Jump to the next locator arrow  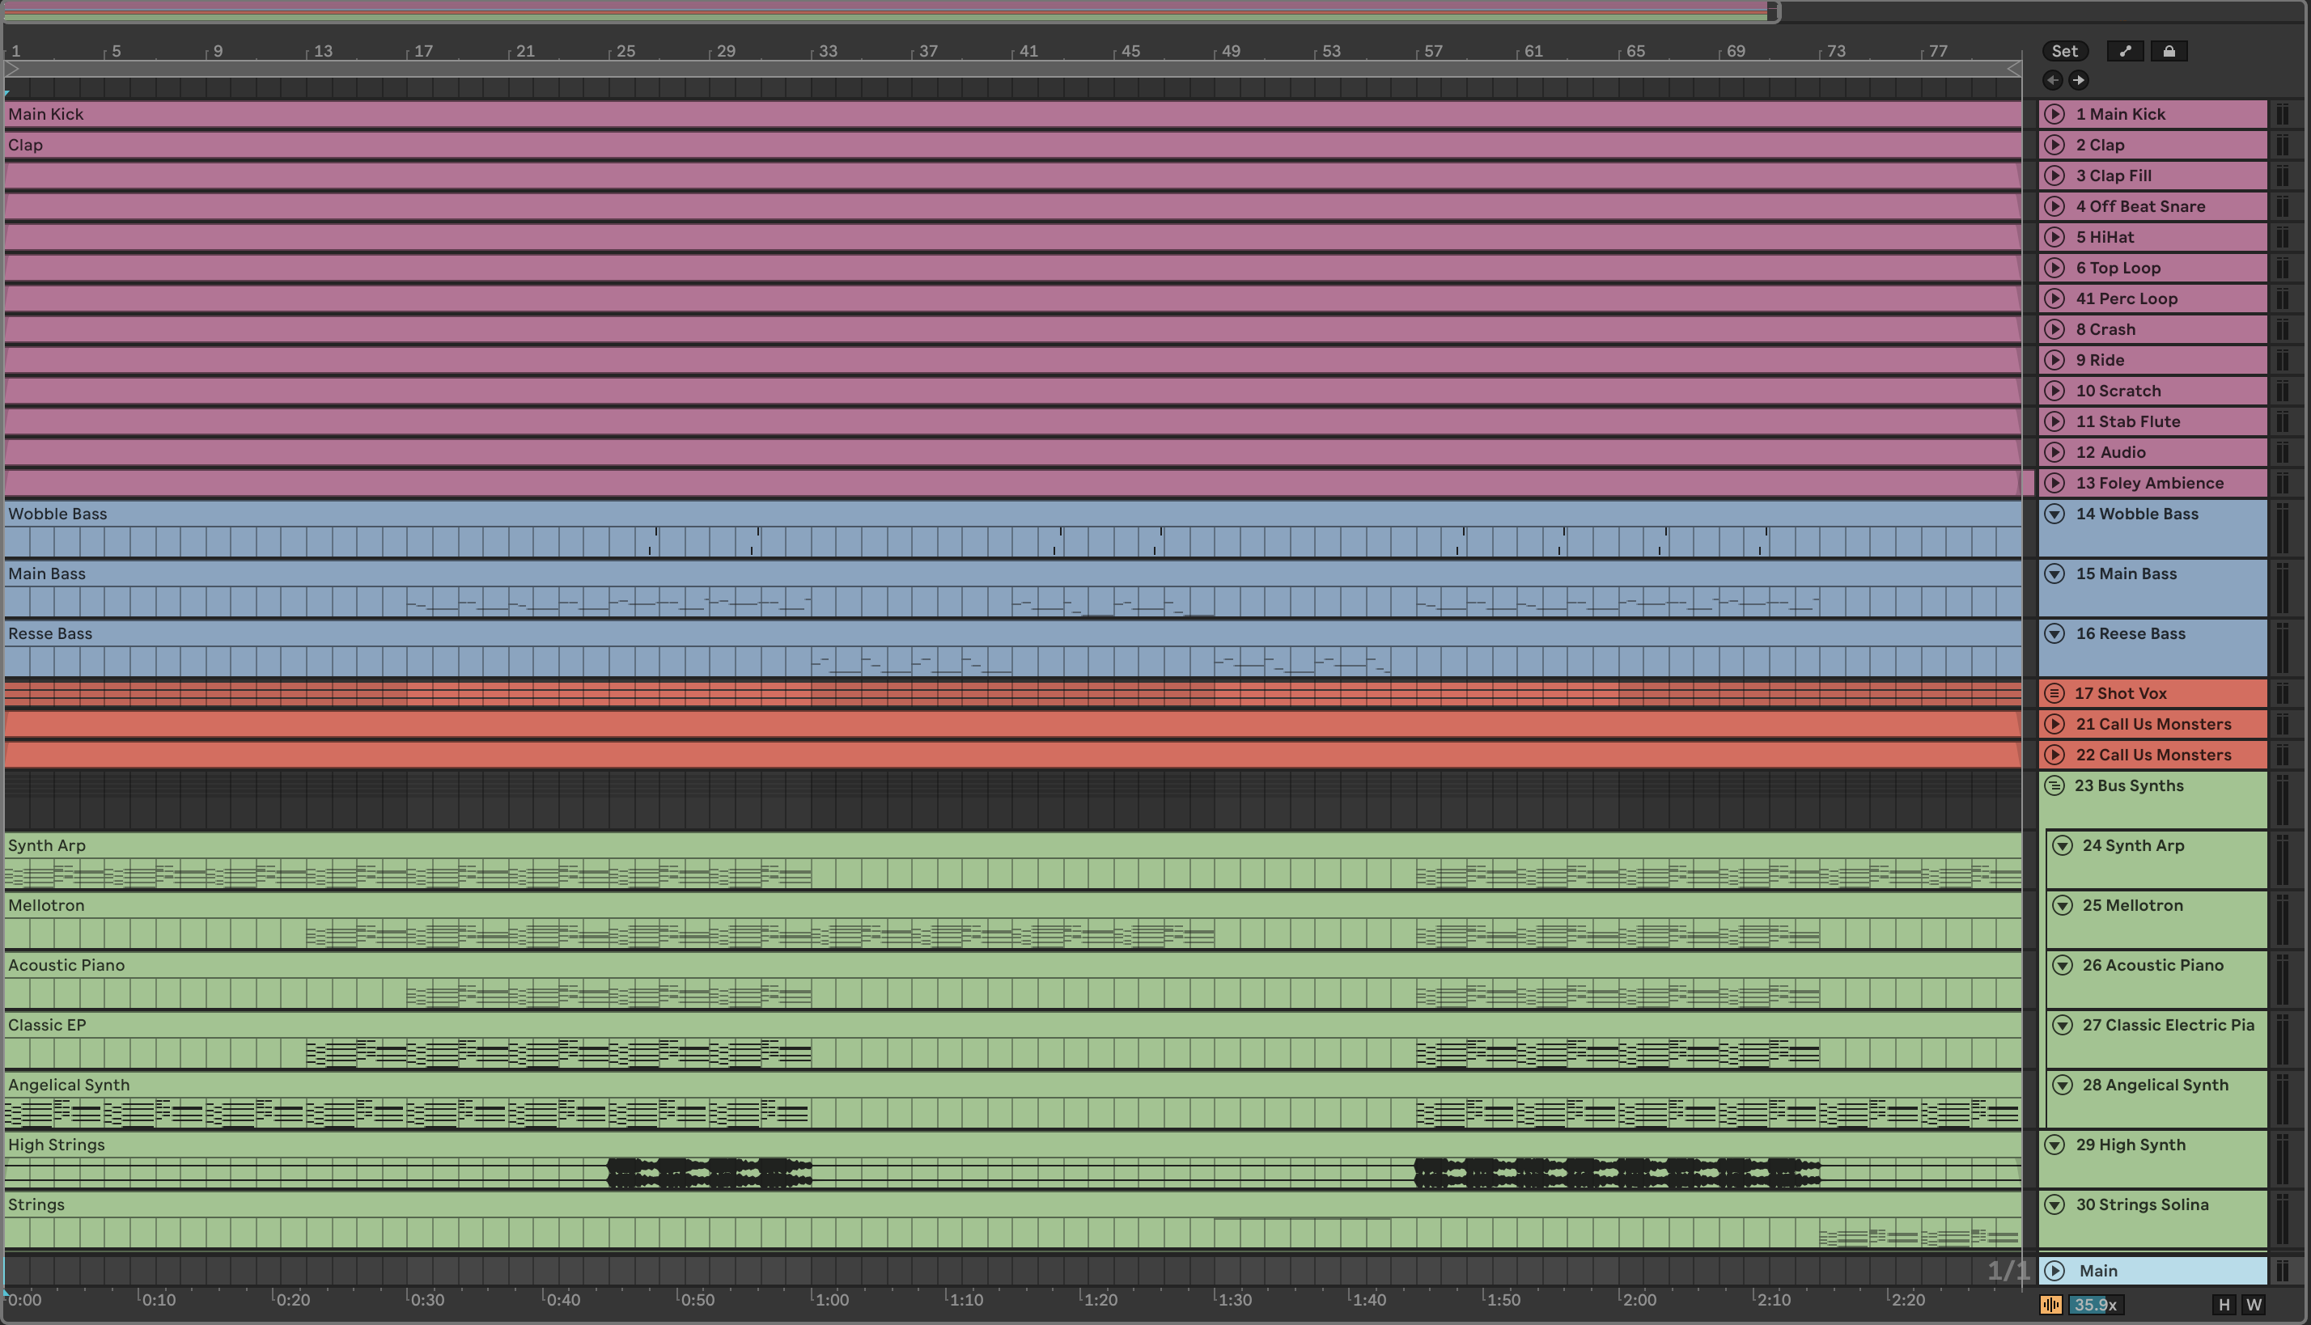2078,80
